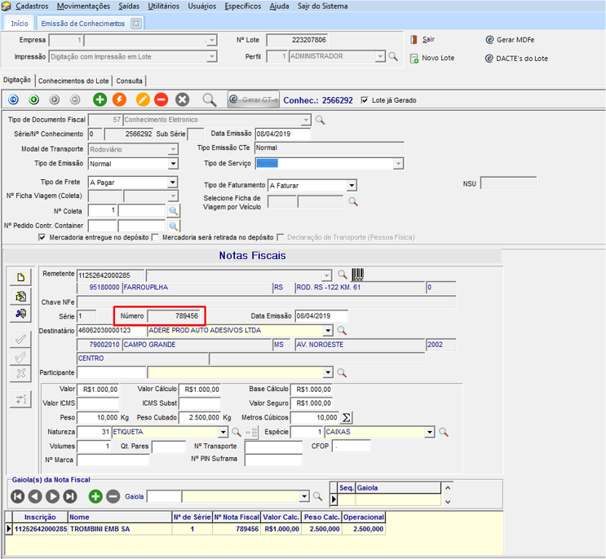Open the Movimentações menu
The height and width of the screenshot is (559, 606).
[84, 6]
